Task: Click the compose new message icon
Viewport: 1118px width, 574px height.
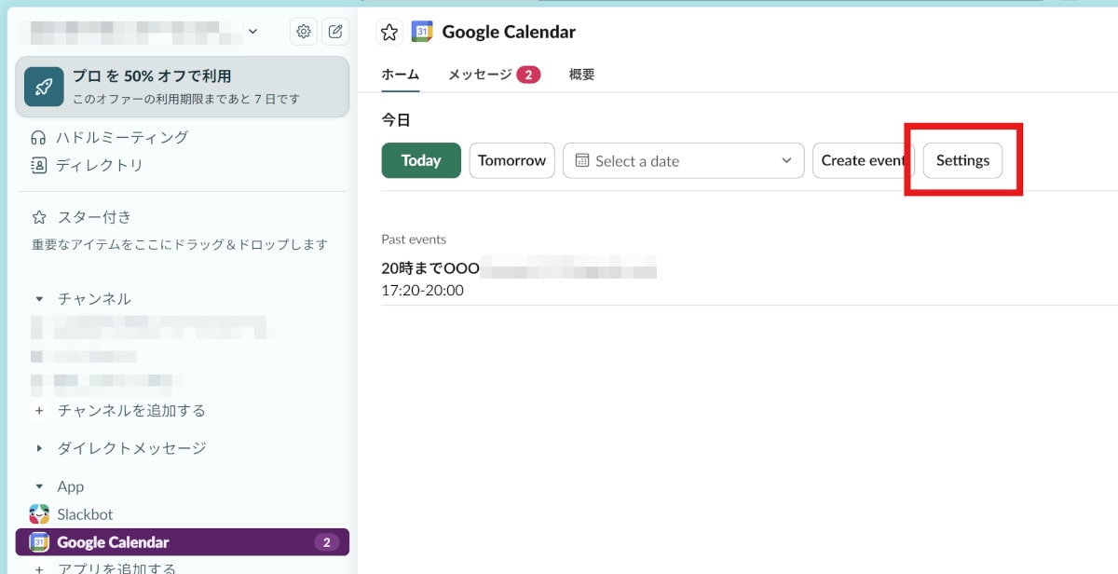Action: (x=335, y=32)
